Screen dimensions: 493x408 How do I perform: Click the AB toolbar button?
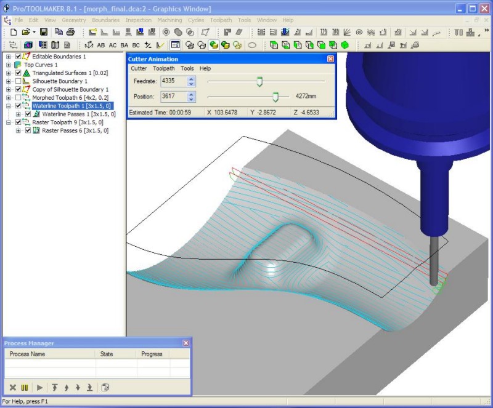click(x=101, y=45)
